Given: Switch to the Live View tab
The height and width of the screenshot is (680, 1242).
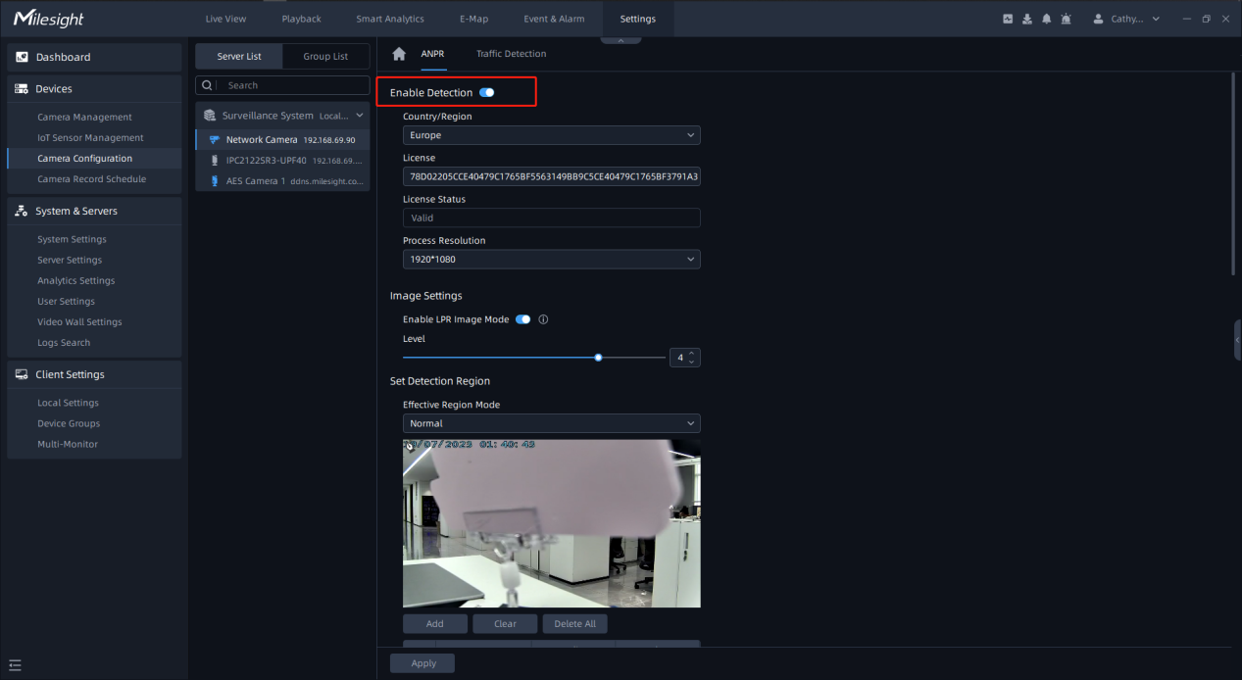Looking at the screenshot, I should (226, 19).
